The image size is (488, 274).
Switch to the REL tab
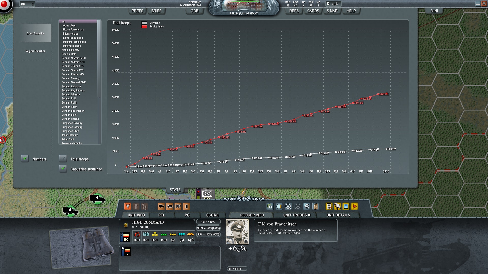coord(162,215)
